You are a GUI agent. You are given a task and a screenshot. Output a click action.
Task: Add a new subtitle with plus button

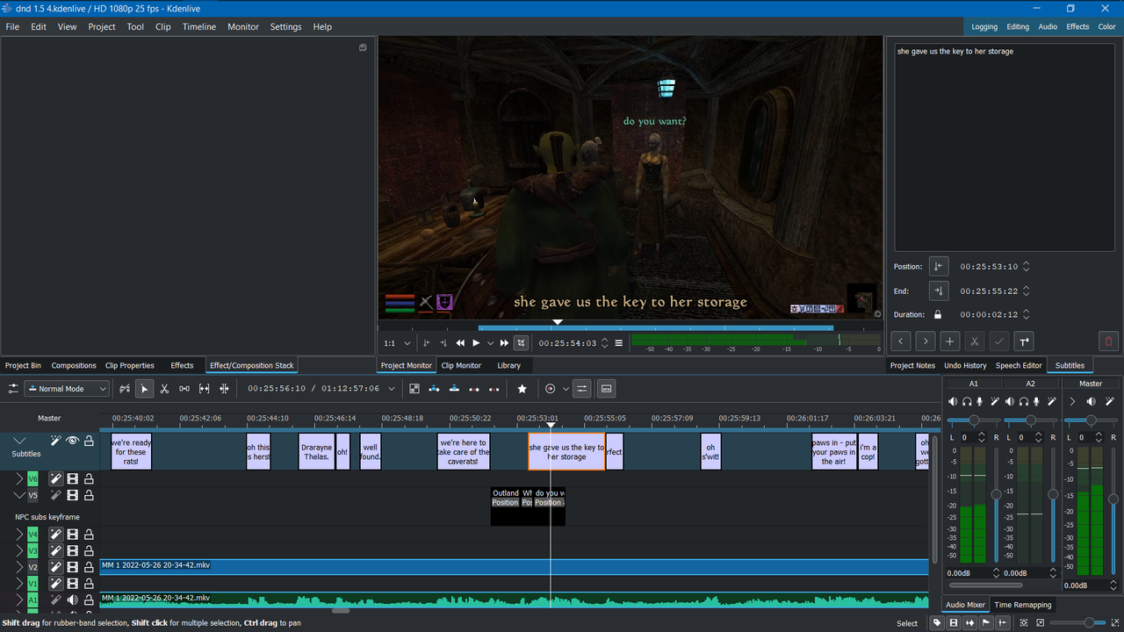coord(950,341)
